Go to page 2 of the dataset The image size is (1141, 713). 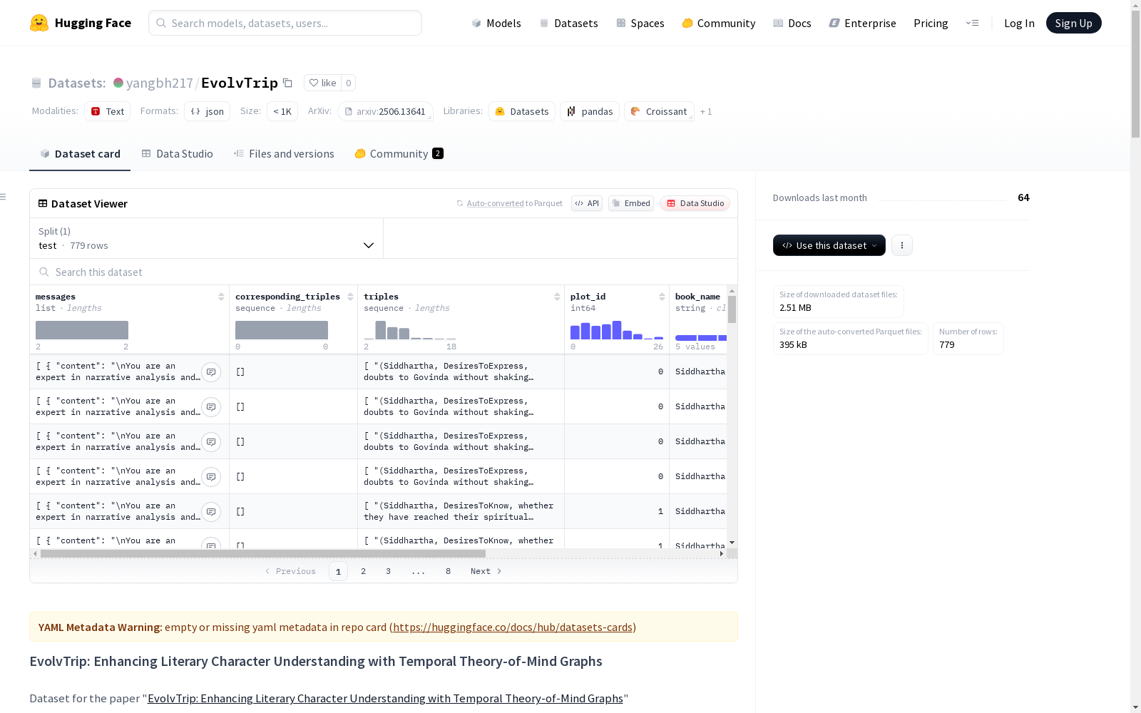coord(364,571)
